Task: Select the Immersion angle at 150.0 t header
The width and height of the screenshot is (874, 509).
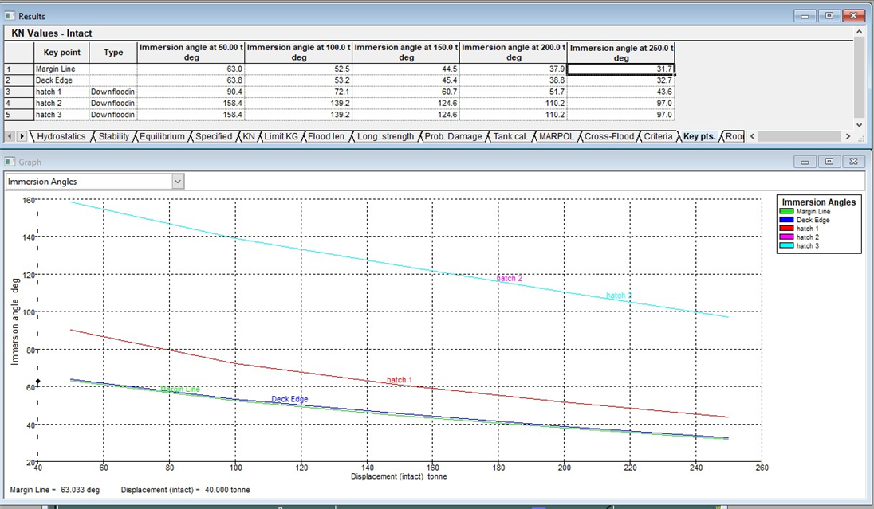Action: [407, 53]
